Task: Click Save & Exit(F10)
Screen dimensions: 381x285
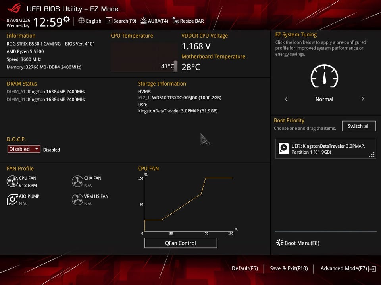Action: tap(289, 268)
